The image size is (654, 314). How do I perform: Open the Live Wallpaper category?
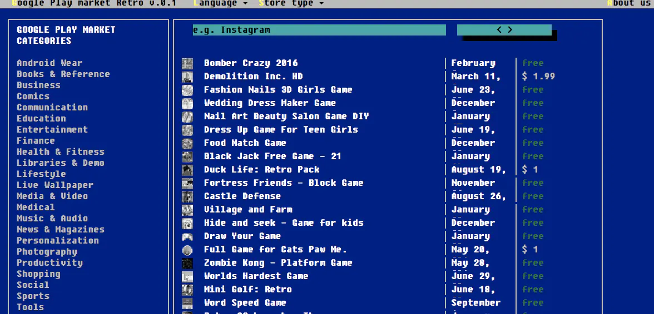tap(55, 185)
